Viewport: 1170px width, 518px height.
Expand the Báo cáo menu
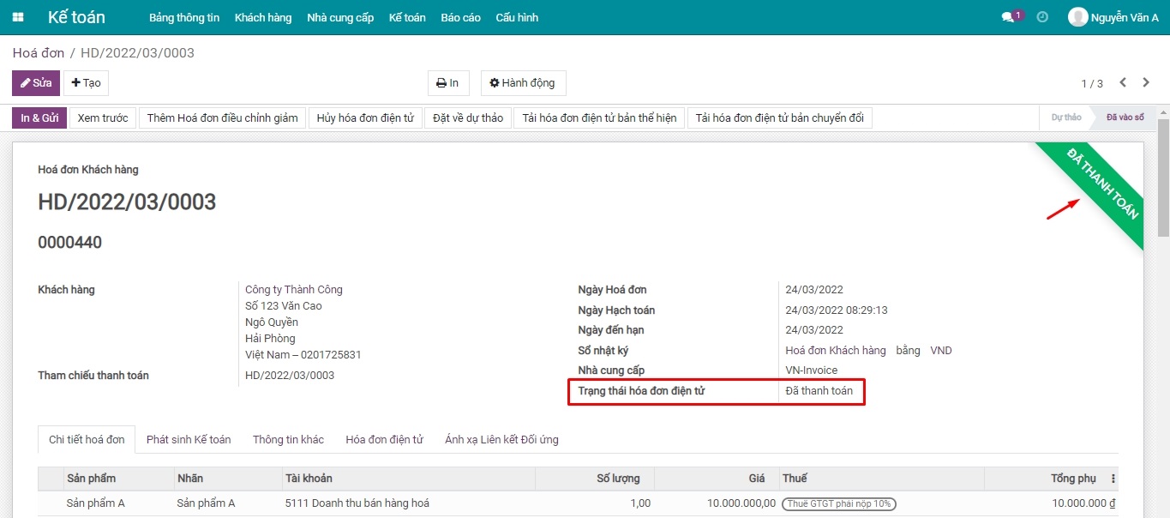(x=460, y=17)
